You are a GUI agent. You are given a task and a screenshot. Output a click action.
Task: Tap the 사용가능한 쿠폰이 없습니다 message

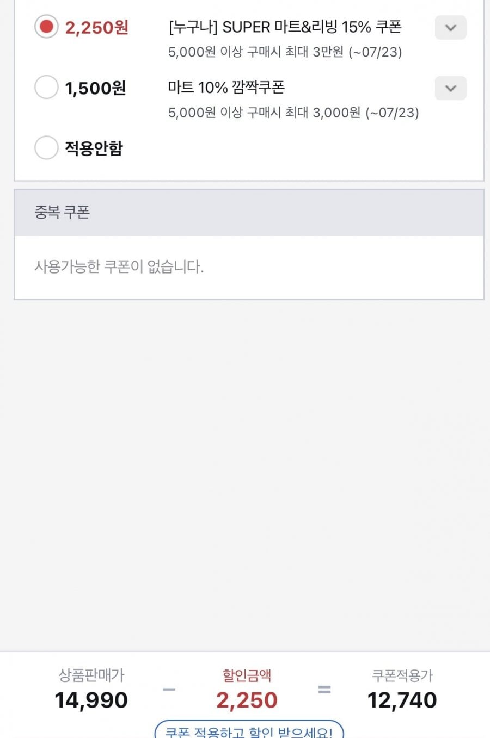coord(119,266)
